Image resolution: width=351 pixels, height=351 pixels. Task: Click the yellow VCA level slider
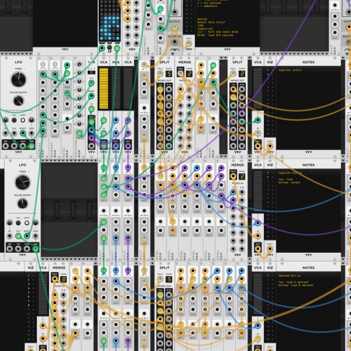[x=104, y=89]
